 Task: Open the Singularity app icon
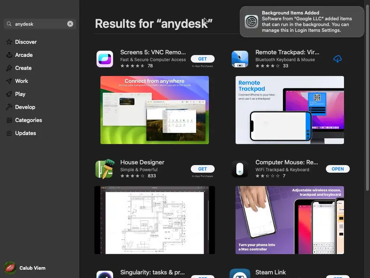(105, 274)
